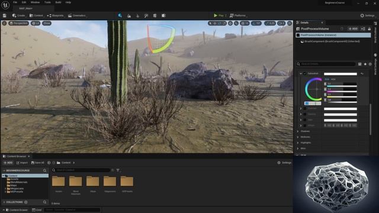Viewport: 379px width, 213px height.
Task: Toggle the Offset override checkbox
Action: pos(305,125)
